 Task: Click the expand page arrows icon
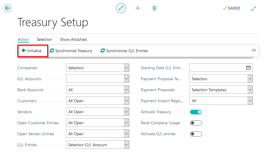(x=253, y=8)
